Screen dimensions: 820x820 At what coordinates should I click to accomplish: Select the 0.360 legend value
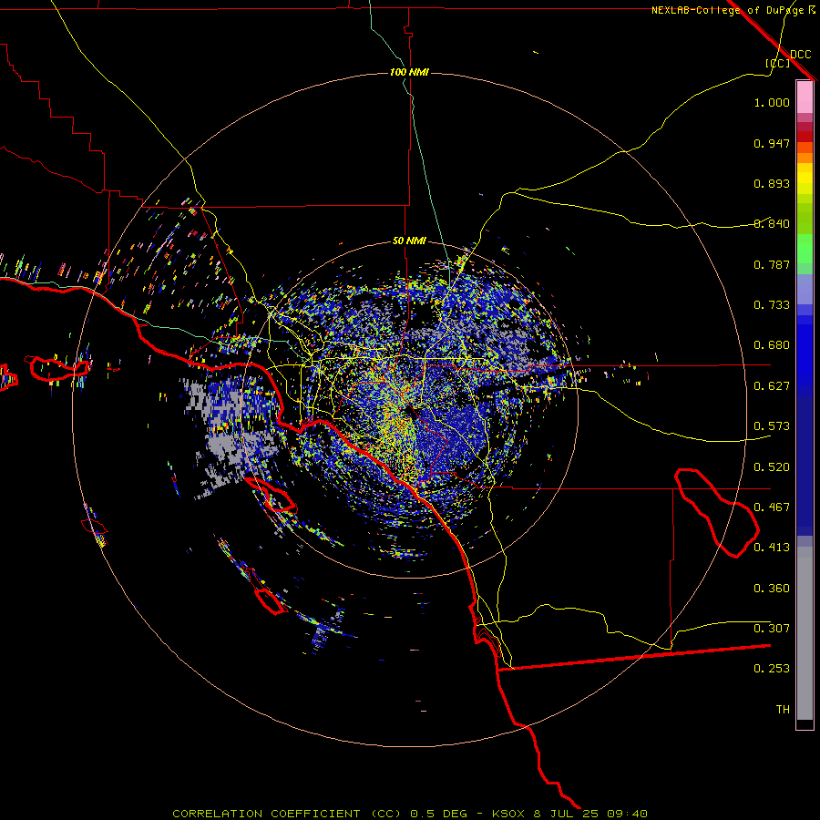(x=772, y=589)
